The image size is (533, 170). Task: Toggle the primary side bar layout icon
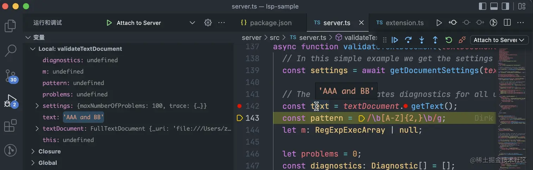(483, 6)
